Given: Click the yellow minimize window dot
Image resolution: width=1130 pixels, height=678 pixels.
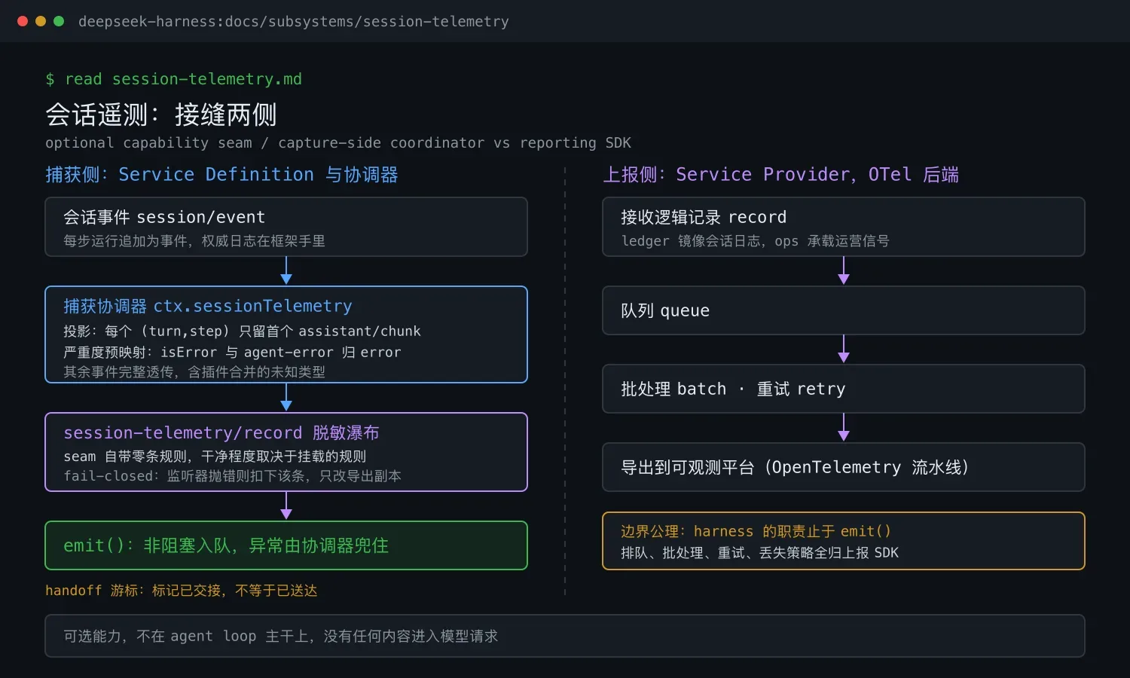Looking at the screenshot, I should pos(41,21).
